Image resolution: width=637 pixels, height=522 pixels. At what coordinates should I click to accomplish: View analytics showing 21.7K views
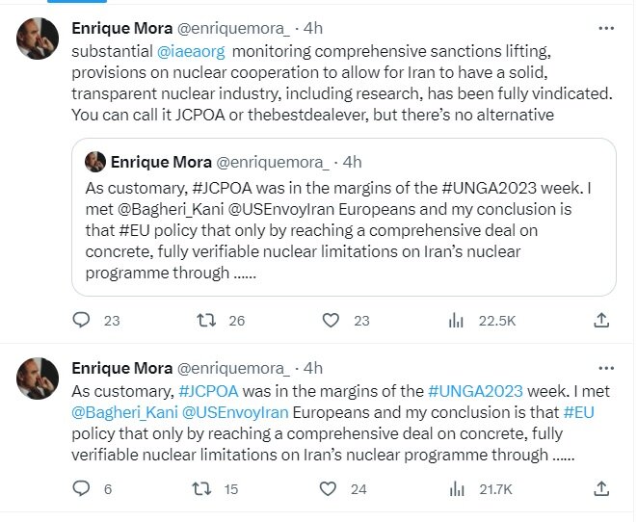[x=459, y=489]
